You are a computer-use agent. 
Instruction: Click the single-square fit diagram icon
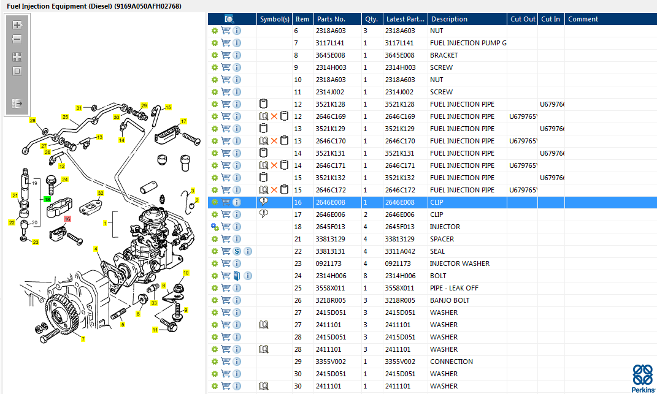(x=17, y=71)
